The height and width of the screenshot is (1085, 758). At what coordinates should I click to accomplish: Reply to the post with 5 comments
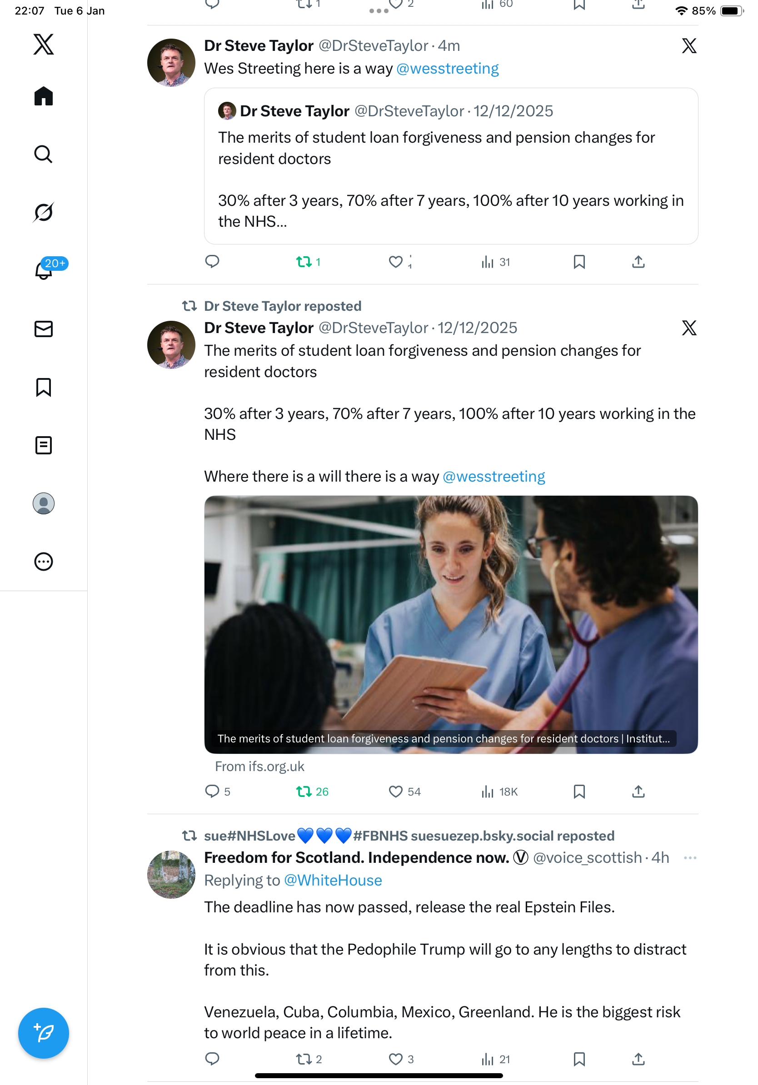point(212,791)
